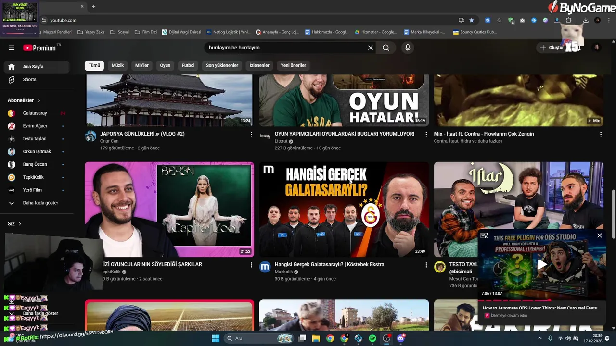Open Discord from the taskbar
616x346 pixels.
tap(401, 338)
